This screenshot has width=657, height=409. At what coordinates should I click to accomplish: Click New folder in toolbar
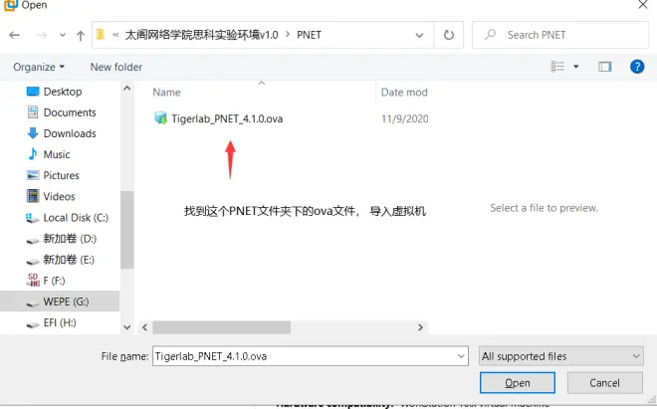pos(116,67)
